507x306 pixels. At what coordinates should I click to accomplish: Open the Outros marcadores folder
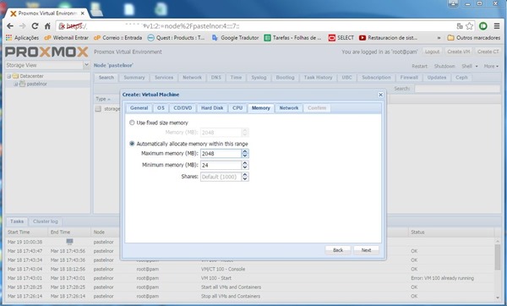click(474, 38)
